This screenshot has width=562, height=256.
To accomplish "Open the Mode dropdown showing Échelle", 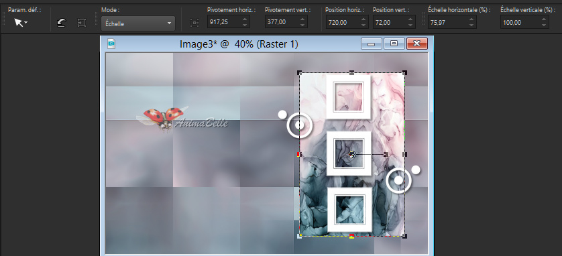I will [x=138, y=23].
